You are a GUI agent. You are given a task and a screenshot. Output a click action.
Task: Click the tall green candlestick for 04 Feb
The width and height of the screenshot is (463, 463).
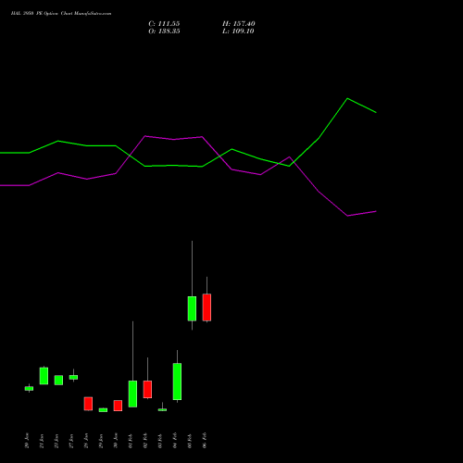point(177,382)
